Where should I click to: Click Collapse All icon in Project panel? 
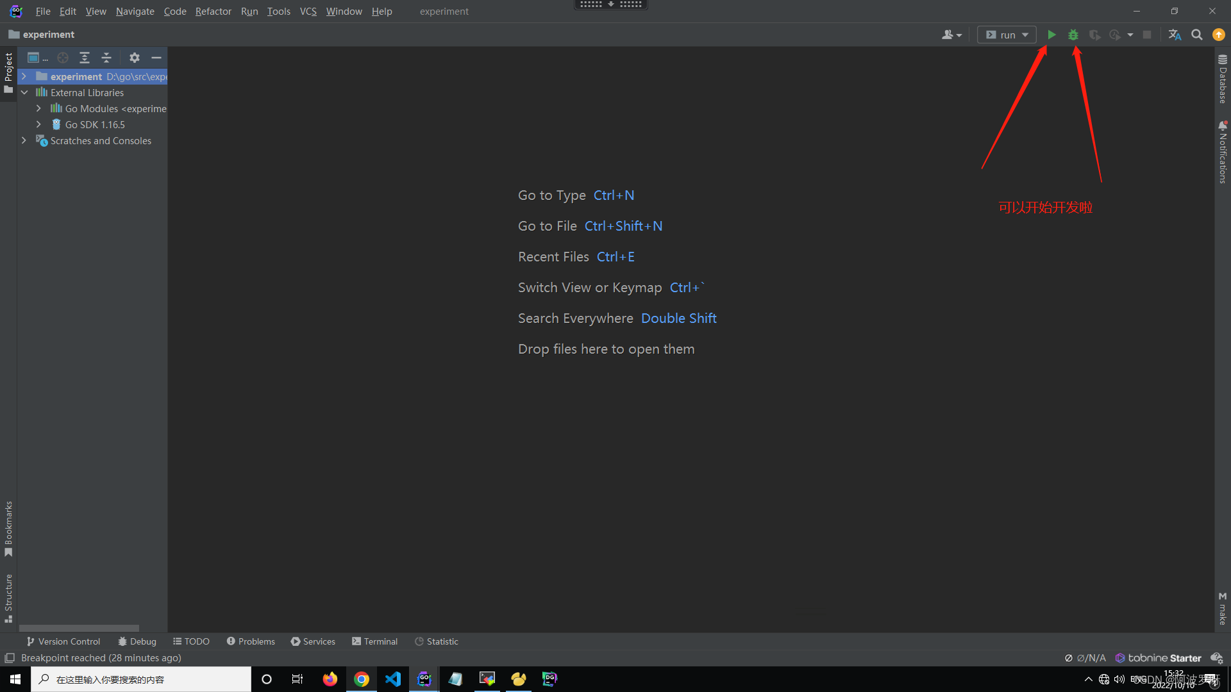[106, 58]
